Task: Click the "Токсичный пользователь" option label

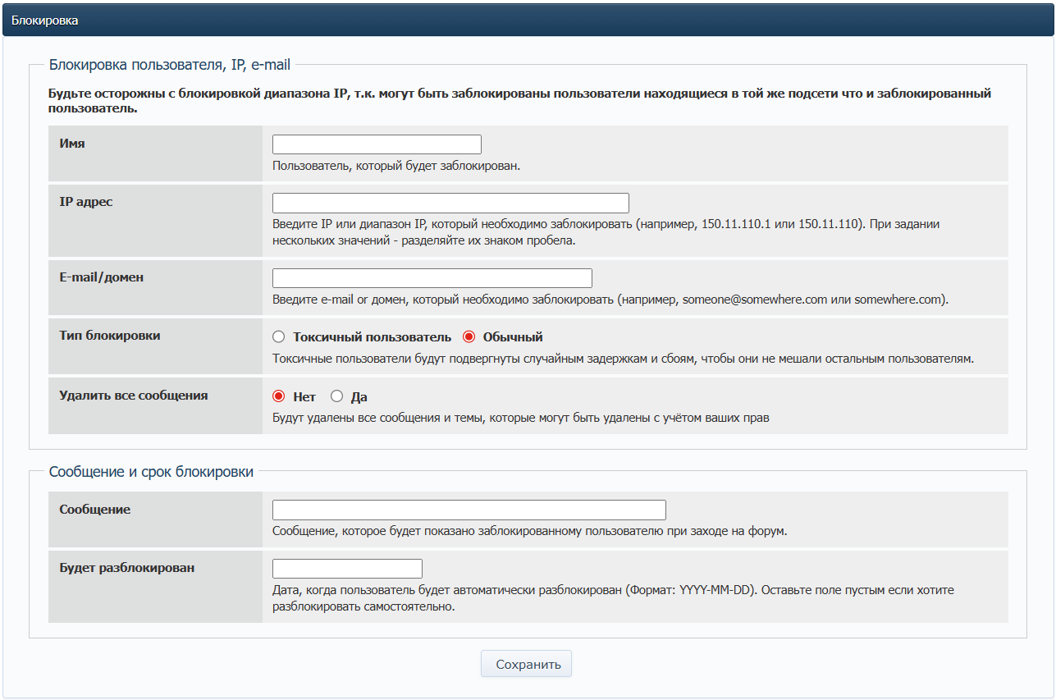Action: point(372,337)
